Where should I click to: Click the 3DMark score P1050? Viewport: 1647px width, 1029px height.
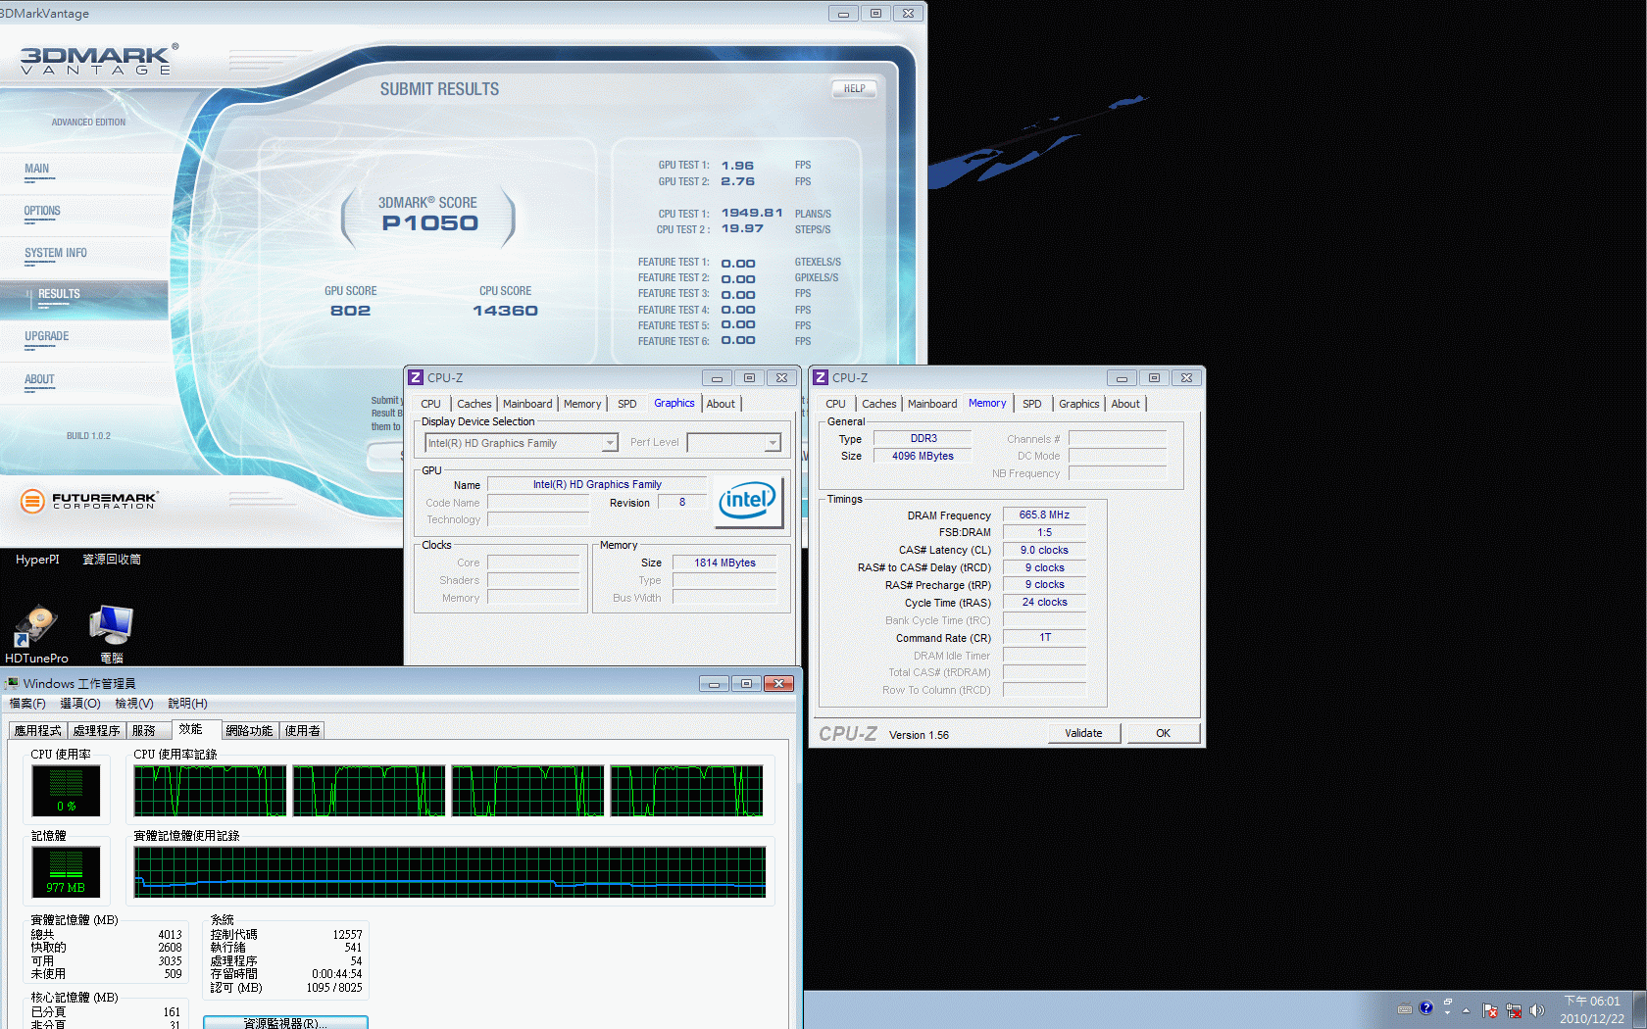pyautogui.click(x=429, y=223)
